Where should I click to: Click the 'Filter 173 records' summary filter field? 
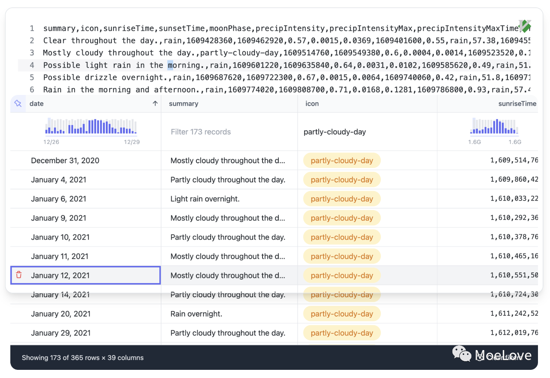[201, 132]
